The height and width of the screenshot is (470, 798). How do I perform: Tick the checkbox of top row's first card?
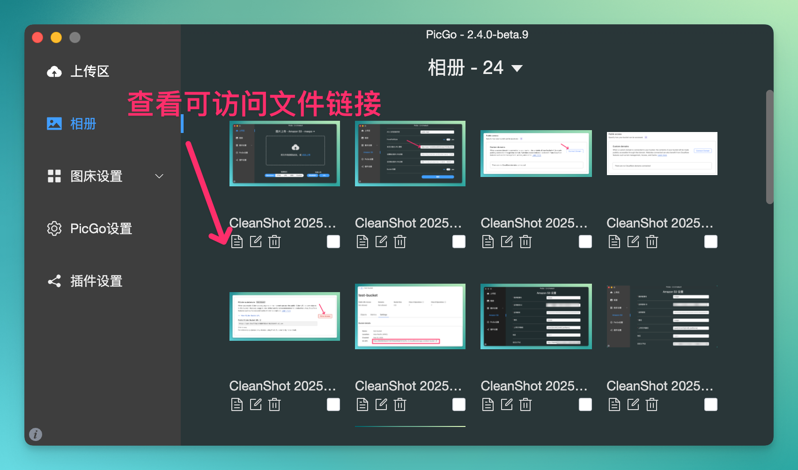pyautogui.click(x=333, y=242)
